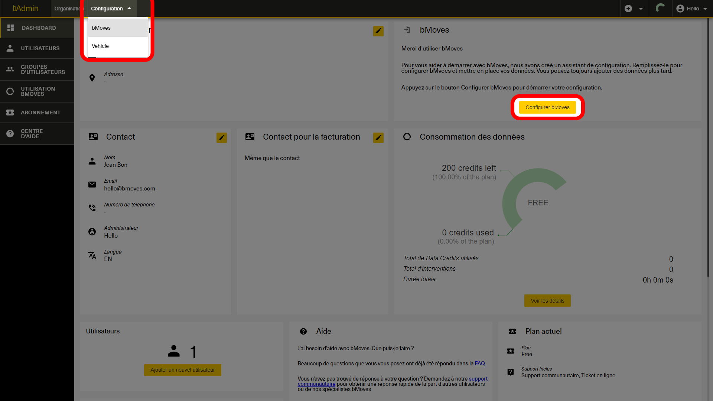View Utilisation bMoves via its sidebar icon
Screen dimensions: 713x401
tap(10, 91)
